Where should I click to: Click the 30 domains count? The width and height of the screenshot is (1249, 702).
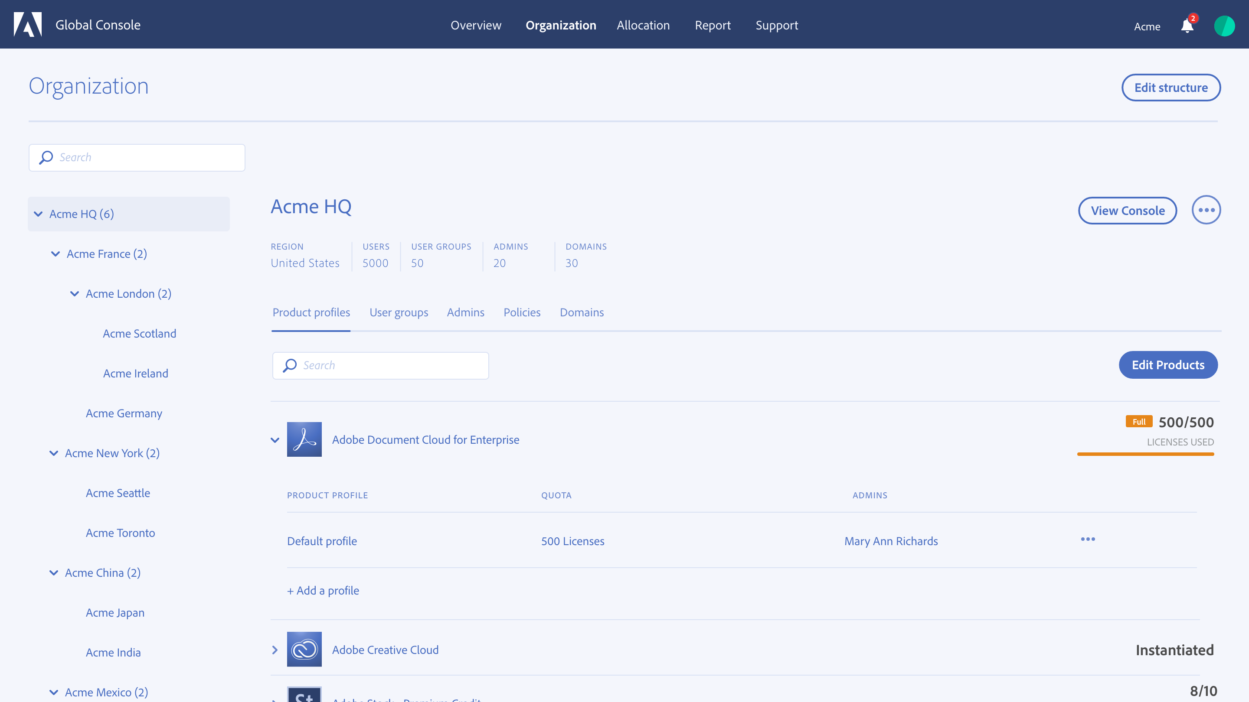(x=572, y=263)
